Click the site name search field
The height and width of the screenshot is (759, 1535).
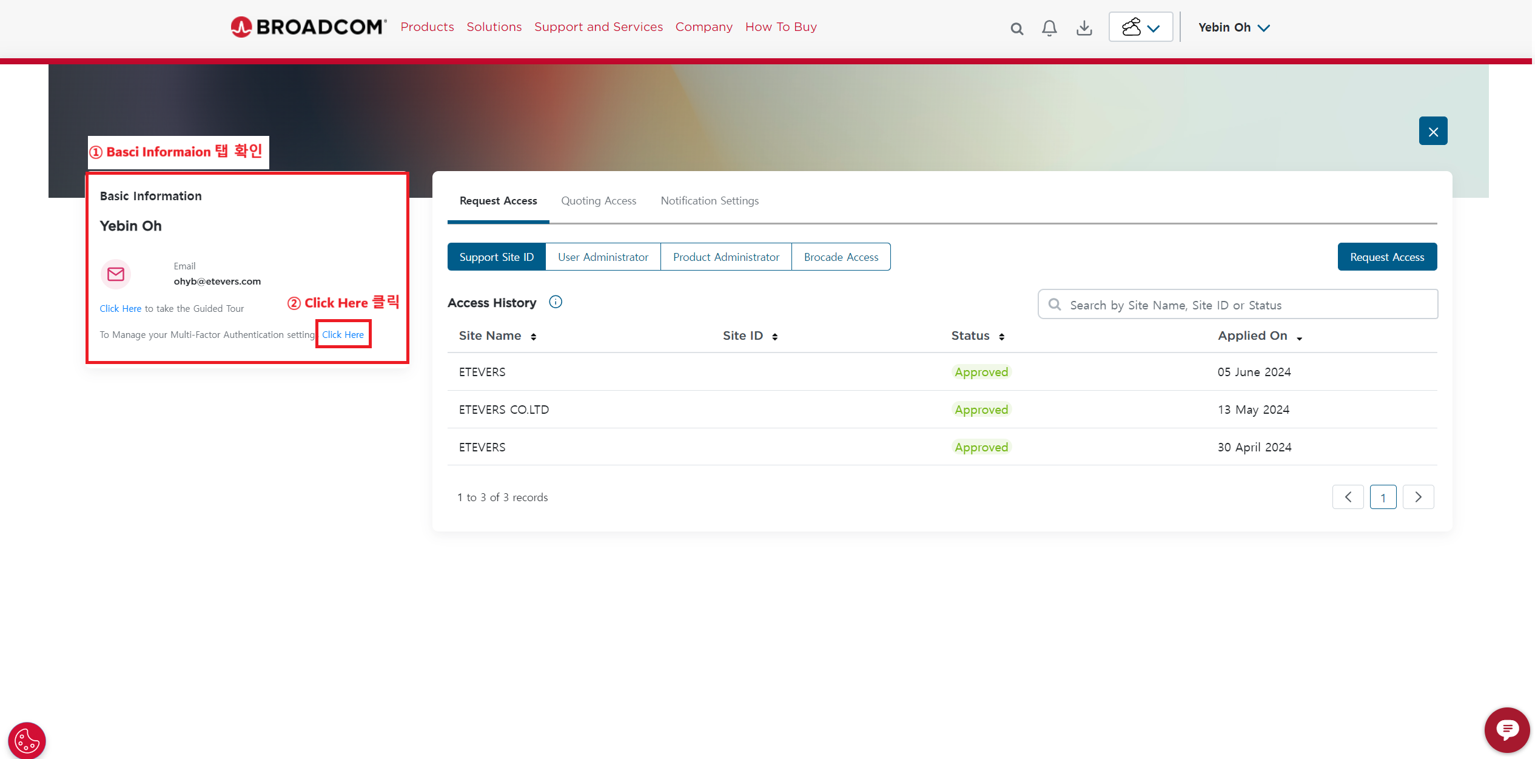point(1237,305)
